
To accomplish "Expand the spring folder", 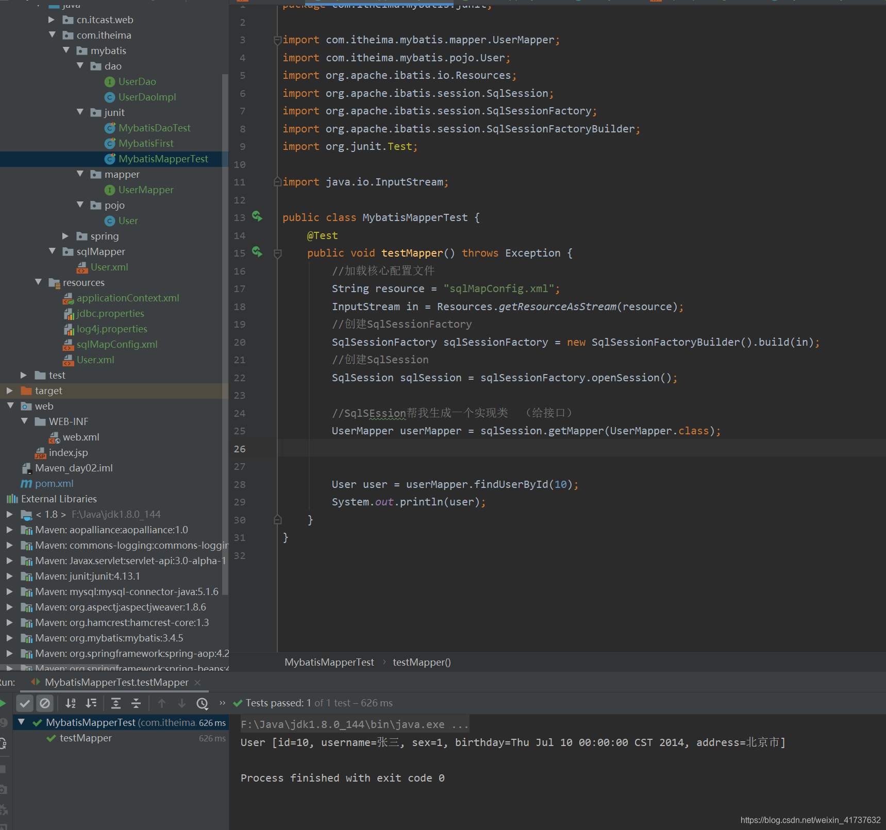I will point(66,235).
